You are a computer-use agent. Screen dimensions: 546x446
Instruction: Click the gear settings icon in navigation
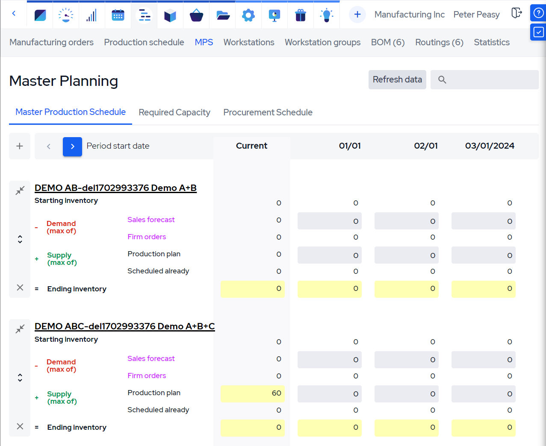tap(248, 15)
